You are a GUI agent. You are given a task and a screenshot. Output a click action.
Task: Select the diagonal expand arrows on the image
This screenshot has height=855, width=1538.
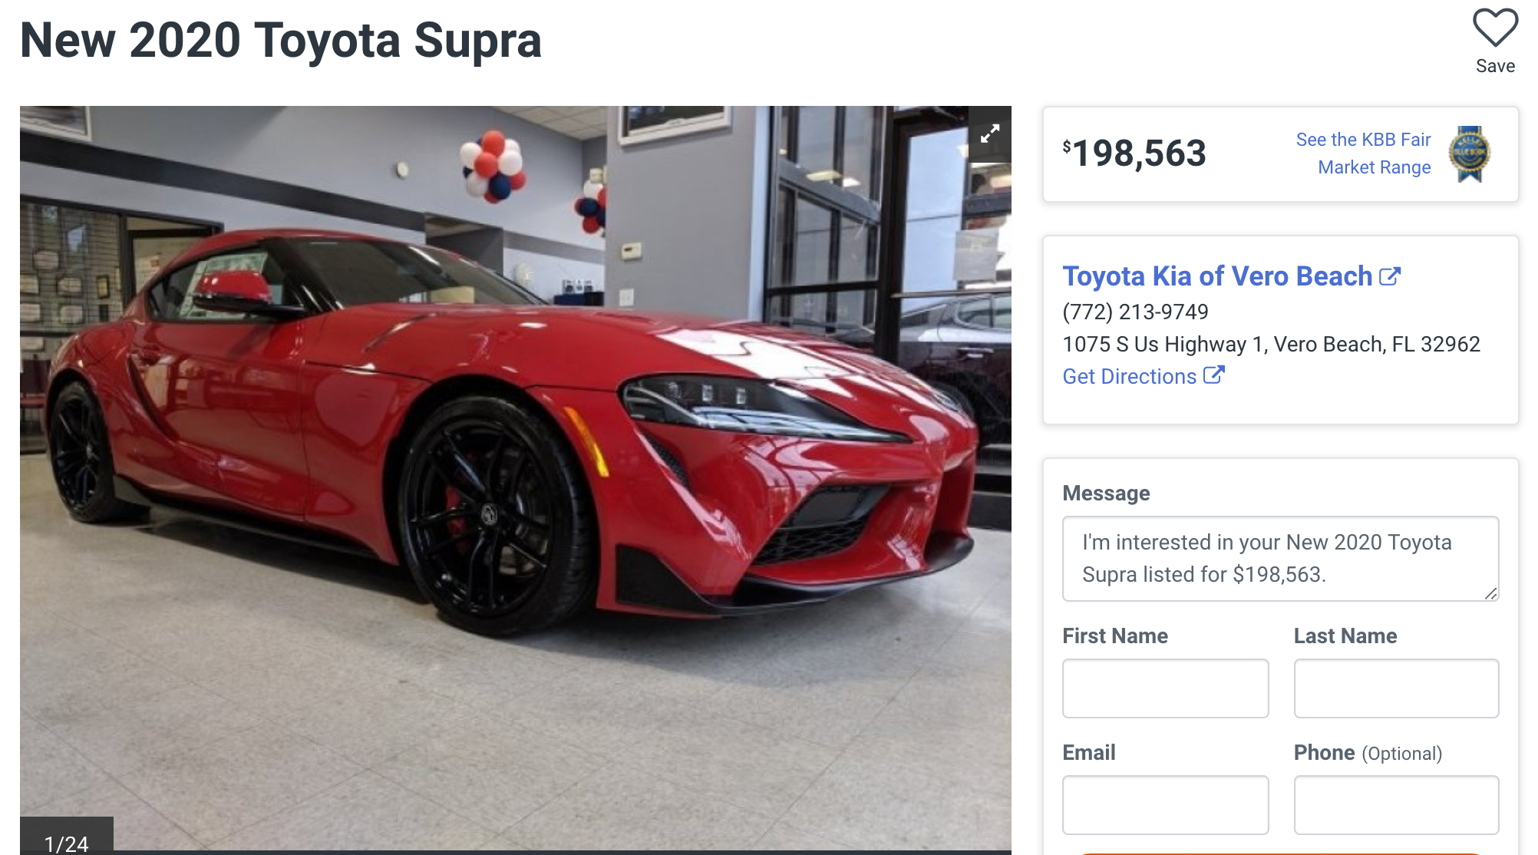[990, 132]
